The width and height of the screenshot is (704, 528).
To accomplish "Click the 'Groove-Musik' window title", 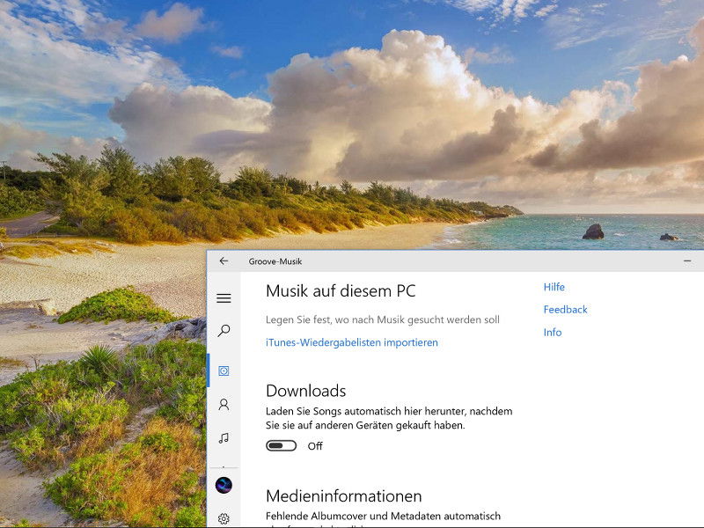I will point(275,261).
